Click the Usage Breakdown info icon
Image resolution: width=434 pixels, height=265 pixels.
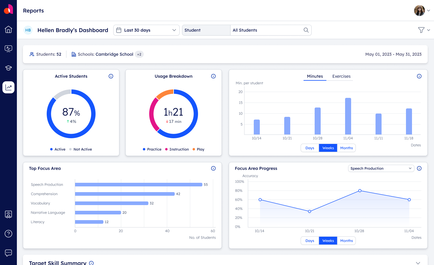213,76
